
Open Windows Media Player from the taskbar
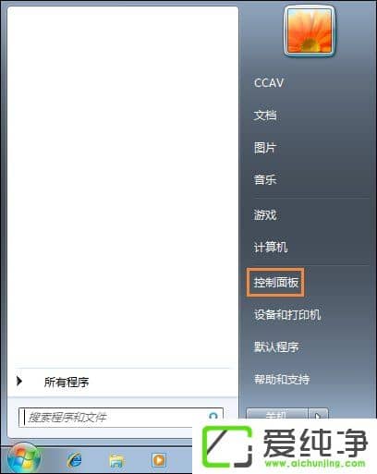click(x=159, y=460)
